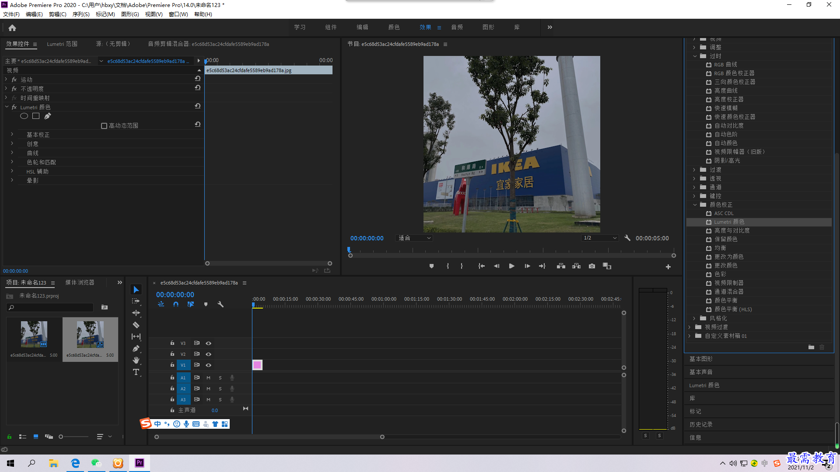Select the Selection arrow tool
This screenshot has height=472, width=840.
(136, 290)
